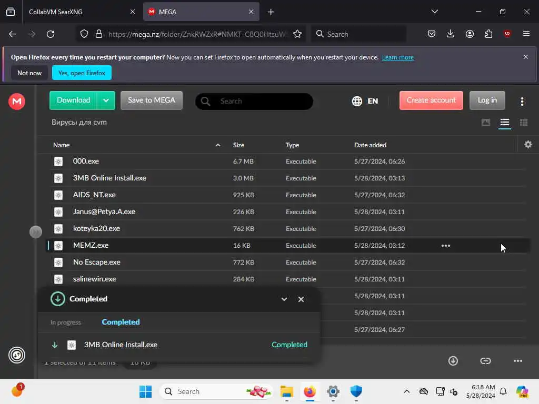Open context menu dots for MEMZ.exe
This screenshot has width=539, height=404.
(445, 246)
